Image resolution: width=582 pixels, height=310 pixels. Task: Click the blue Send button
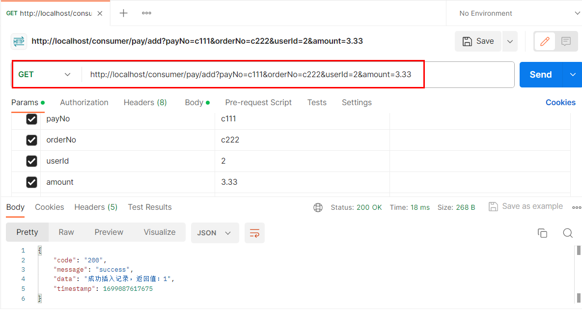coord(541,75)
